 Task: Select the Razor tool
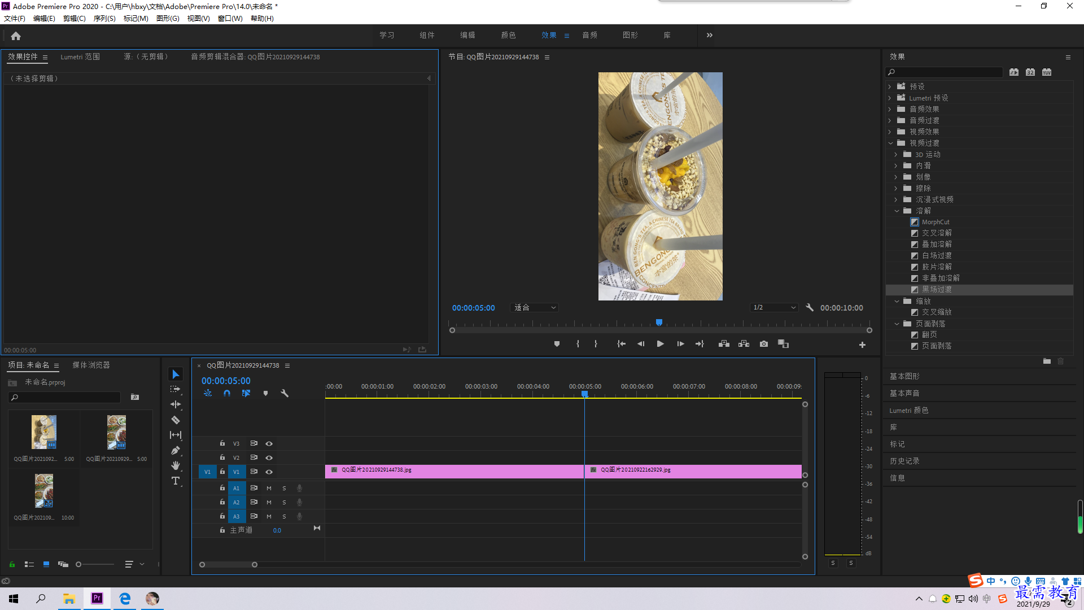pyautogui.click(x=176, y=420)
